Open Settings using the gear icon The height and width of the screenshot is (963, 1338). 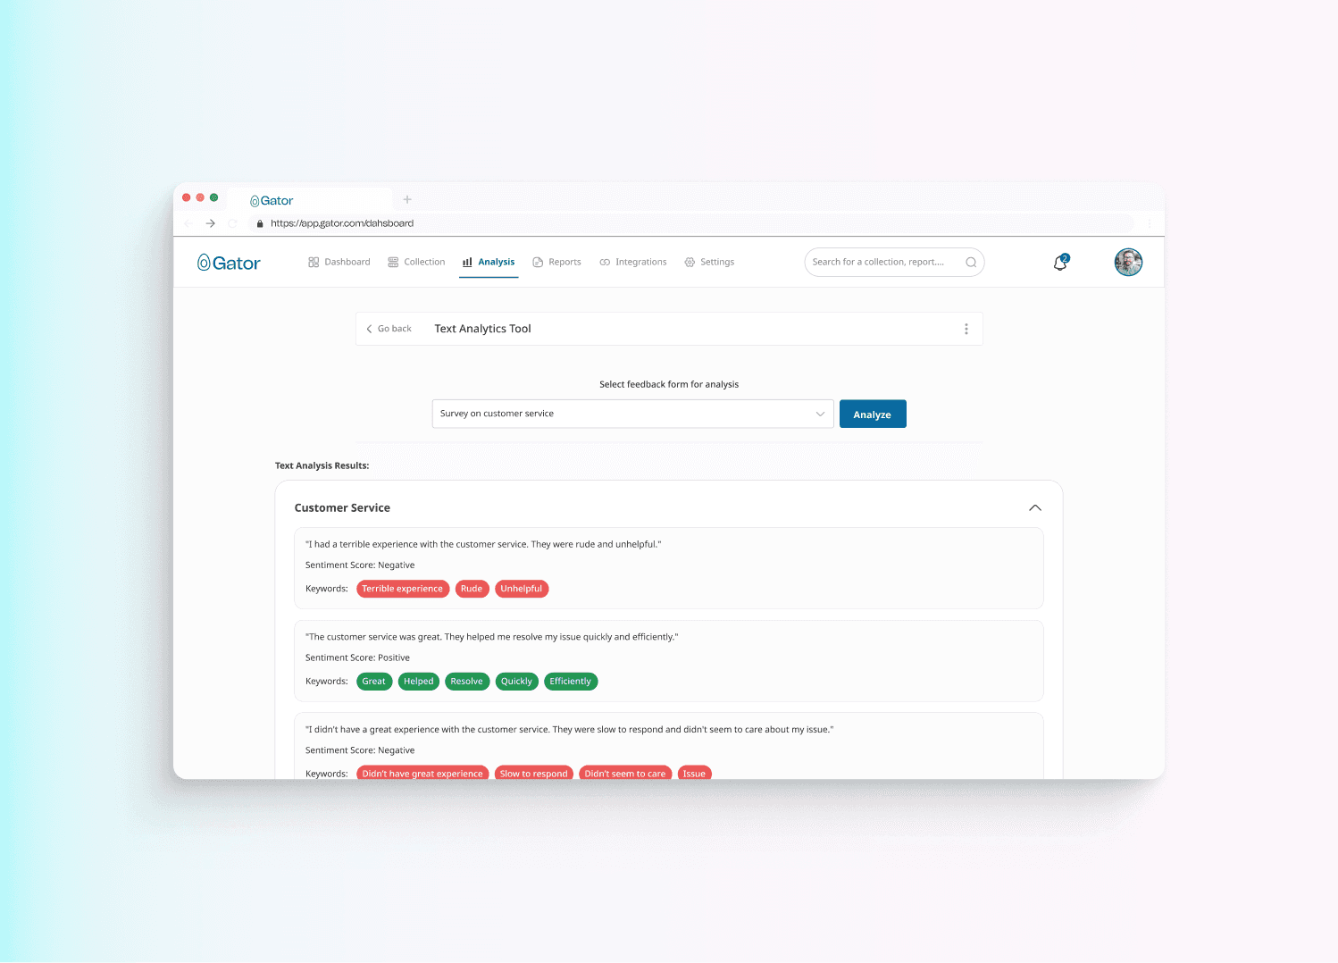690,262
